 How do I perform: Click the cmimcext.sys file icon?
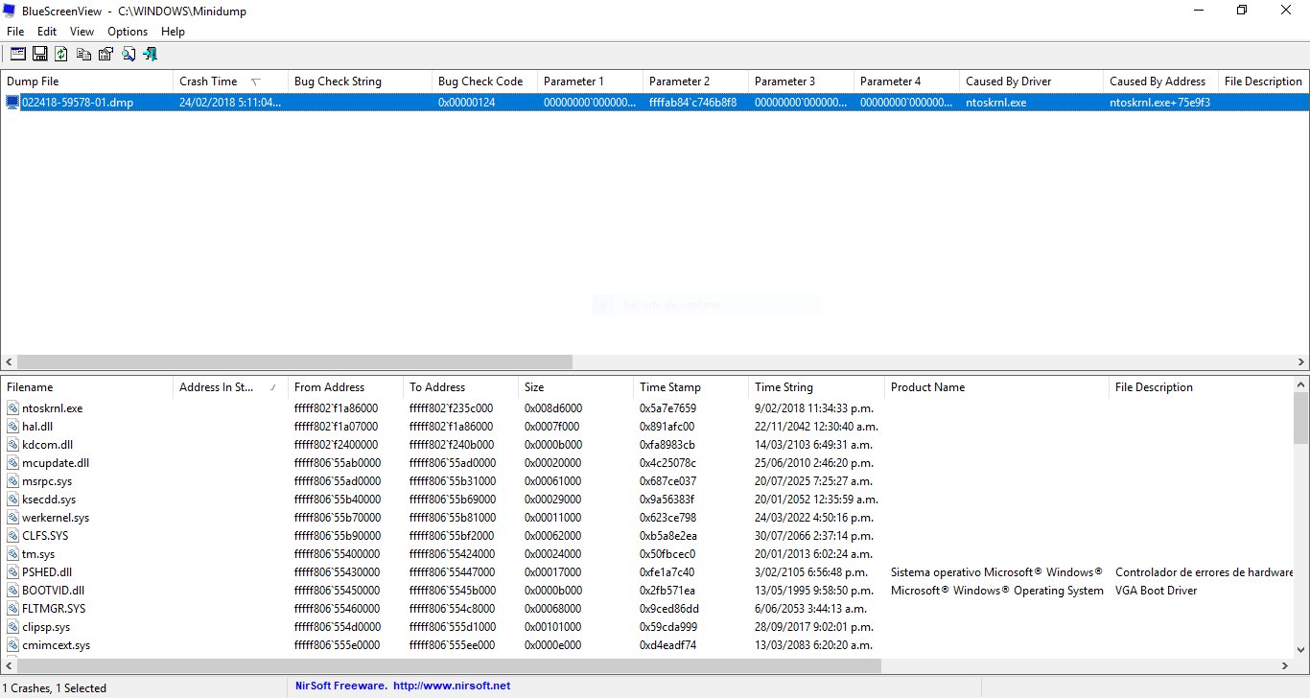[x=12, y=645]
